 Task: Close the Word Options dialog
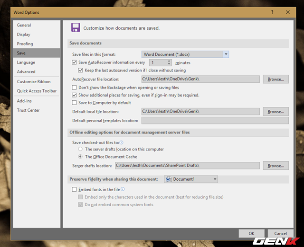pos(288,12)
